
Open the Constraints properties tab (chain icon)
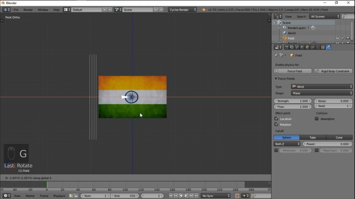click(312, 47)
